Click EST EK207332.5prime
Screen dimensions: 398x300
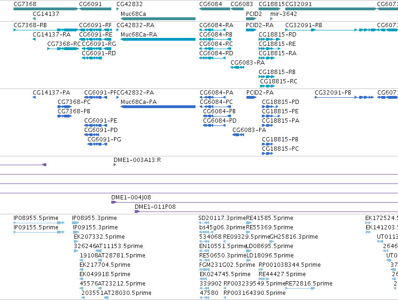click(x=99, y=237)
